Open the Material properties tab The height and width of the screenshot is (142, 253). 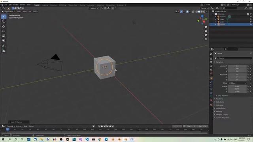(211, 100)
